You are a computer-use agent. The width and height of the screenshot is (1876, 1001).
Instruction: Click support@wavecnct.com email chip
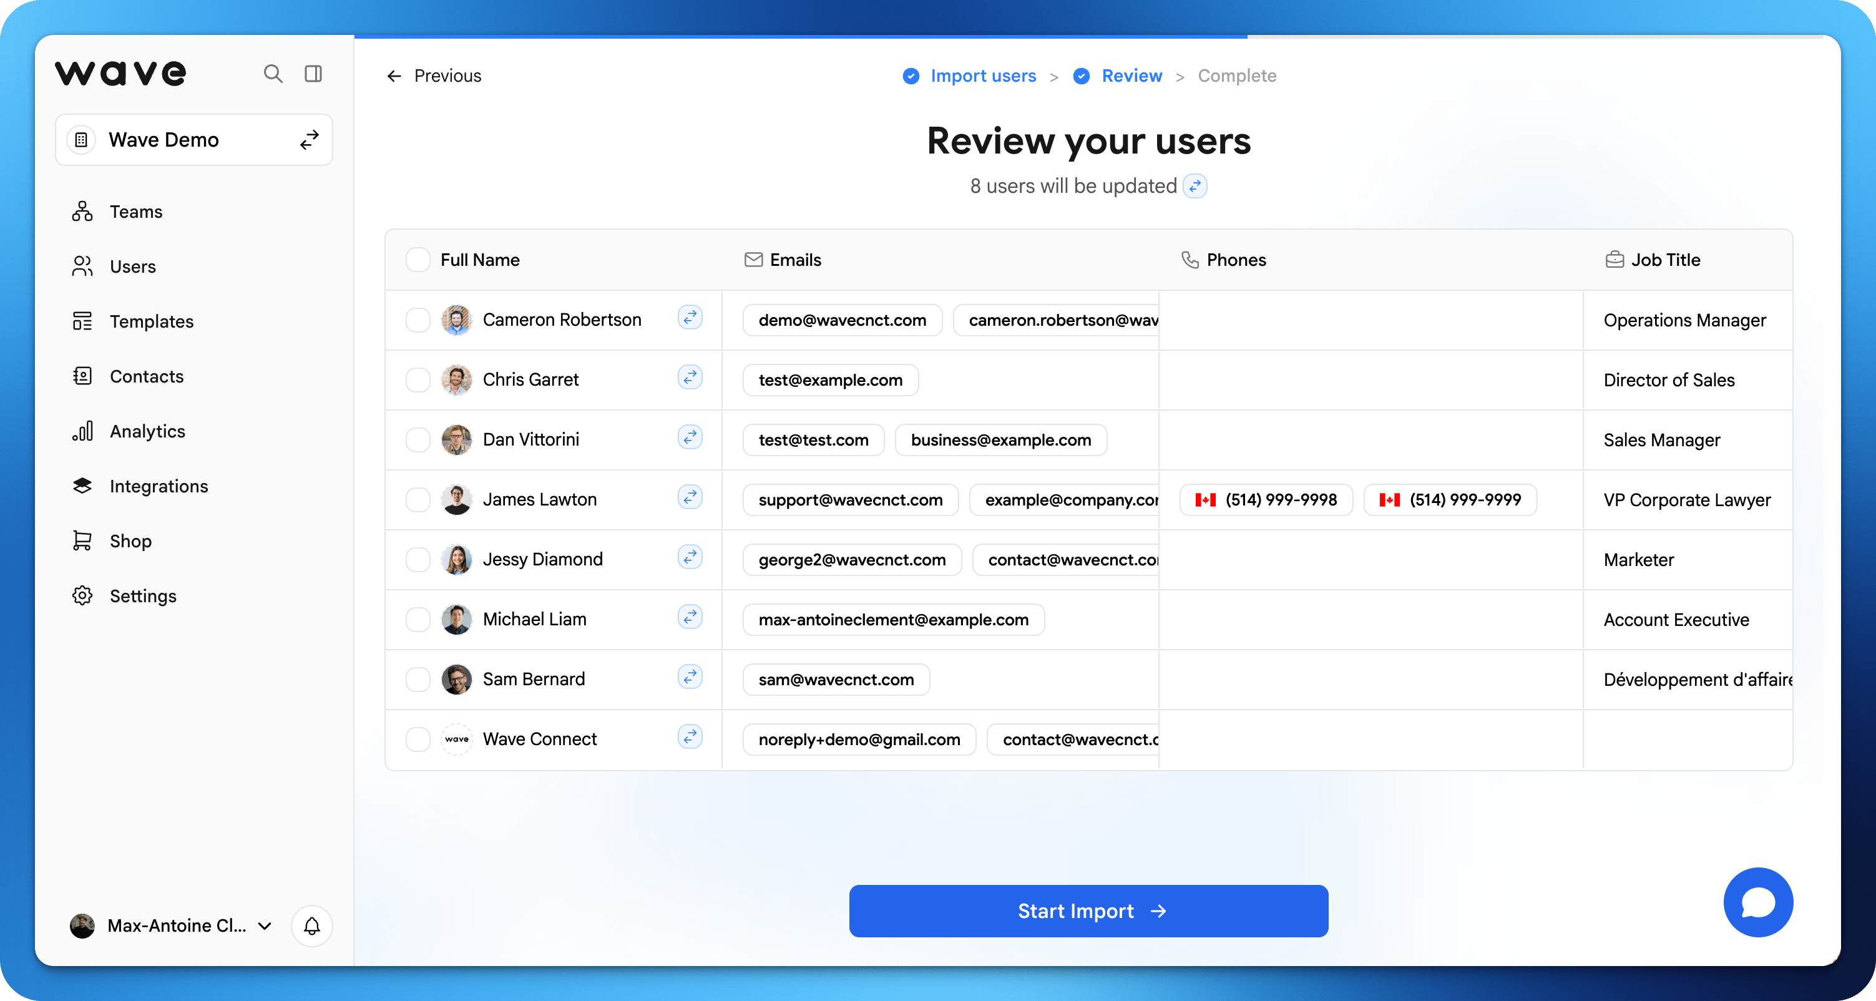[851, 500]
